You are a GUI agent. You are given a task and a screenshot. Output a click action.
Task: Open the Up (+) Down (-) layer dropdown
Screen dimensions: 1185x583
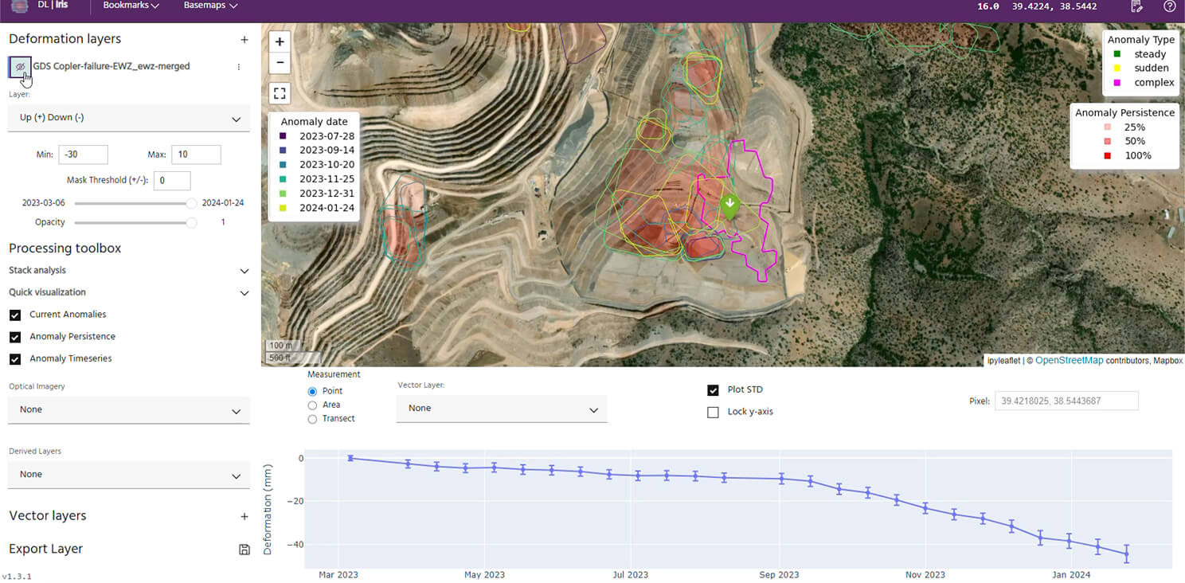coord(129,117)
